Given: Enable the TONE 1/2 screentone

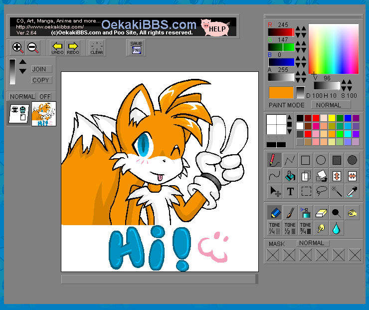Looking at the screenshot, I should (290, 228).
